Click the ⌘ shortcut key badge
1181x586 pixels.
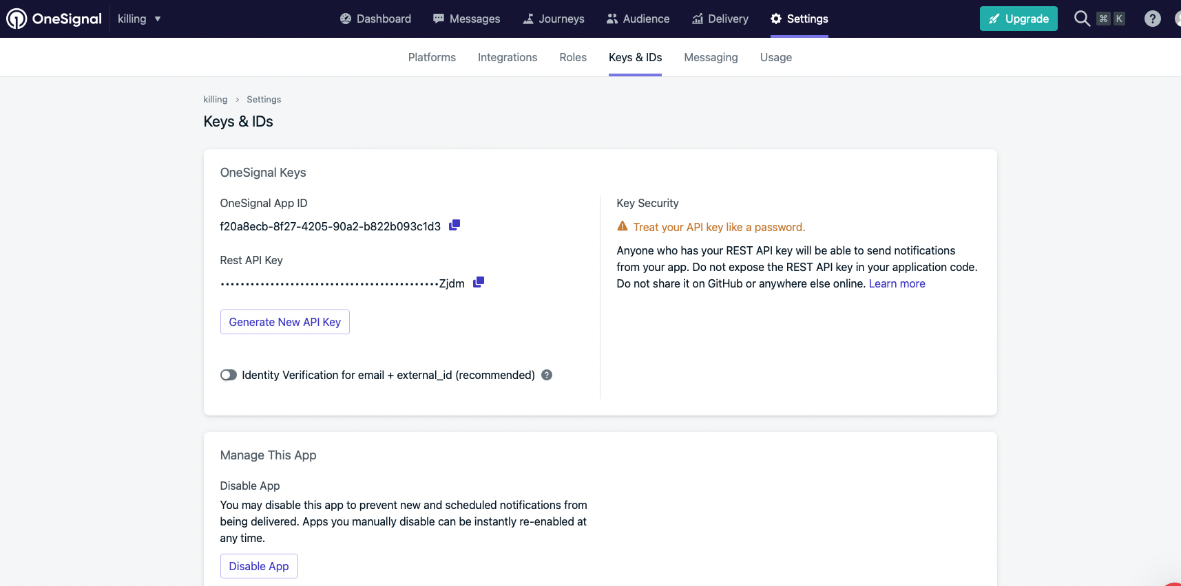click(x=1103, y=19)
